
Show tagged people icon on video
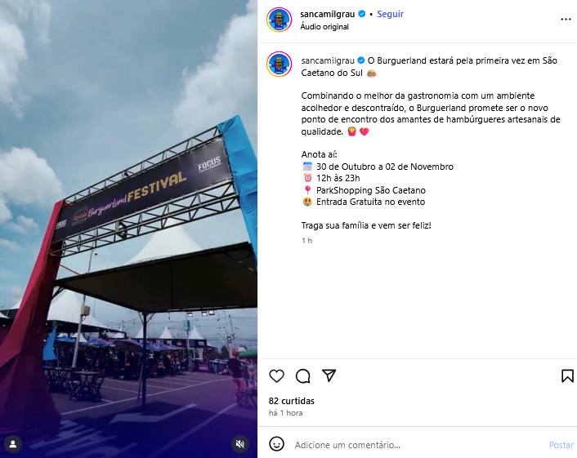click(13, 444)
